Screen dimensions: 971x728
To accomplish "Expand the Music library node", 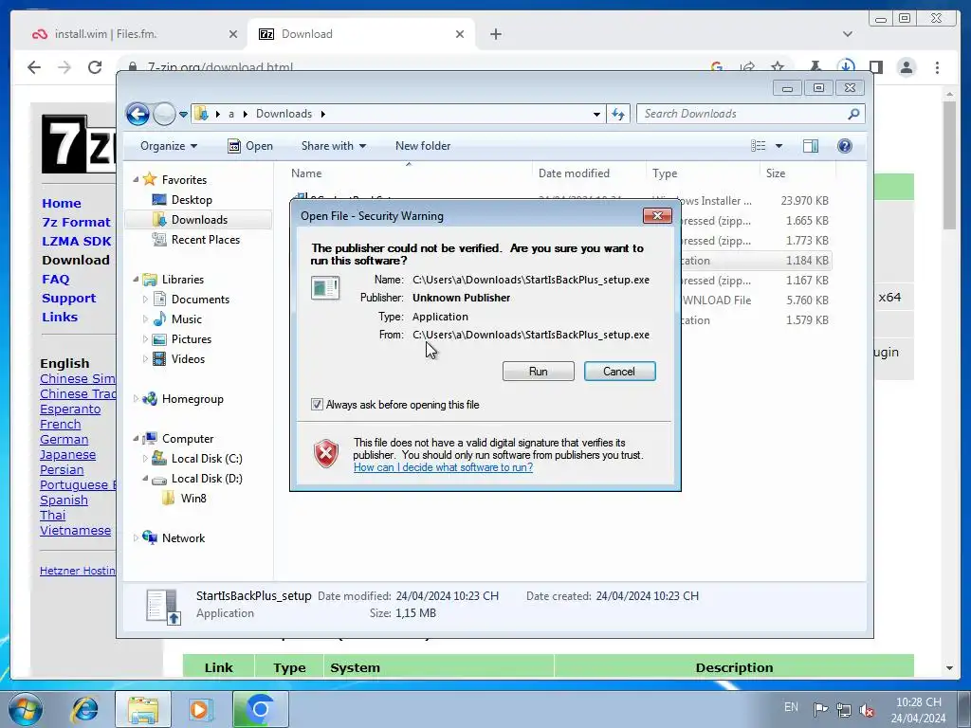I will pos(145,319).
